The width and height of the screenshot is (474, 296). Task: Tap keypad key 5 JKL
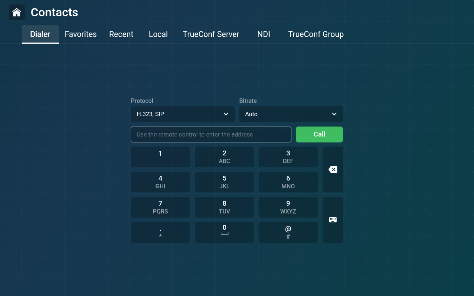(224, 182)
